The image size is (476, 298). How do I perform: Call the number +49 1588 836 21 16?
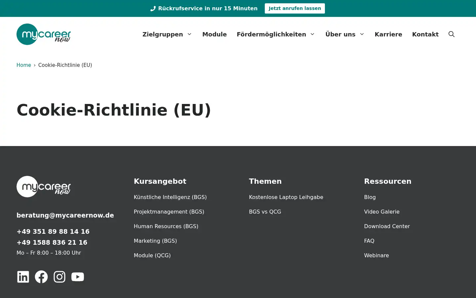click(52, 242)
